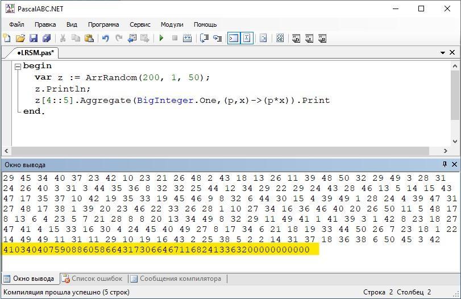Toggle the second highlighted panel toolbar button
Viewport: 461px width, 299px height.
point(247,38)
